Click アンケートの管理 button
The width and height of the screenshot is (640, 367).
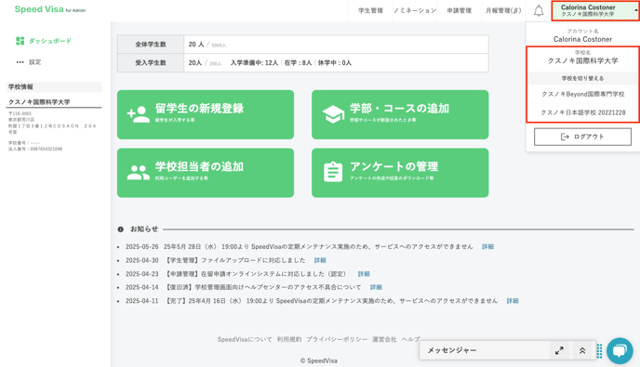coord(400,173)
